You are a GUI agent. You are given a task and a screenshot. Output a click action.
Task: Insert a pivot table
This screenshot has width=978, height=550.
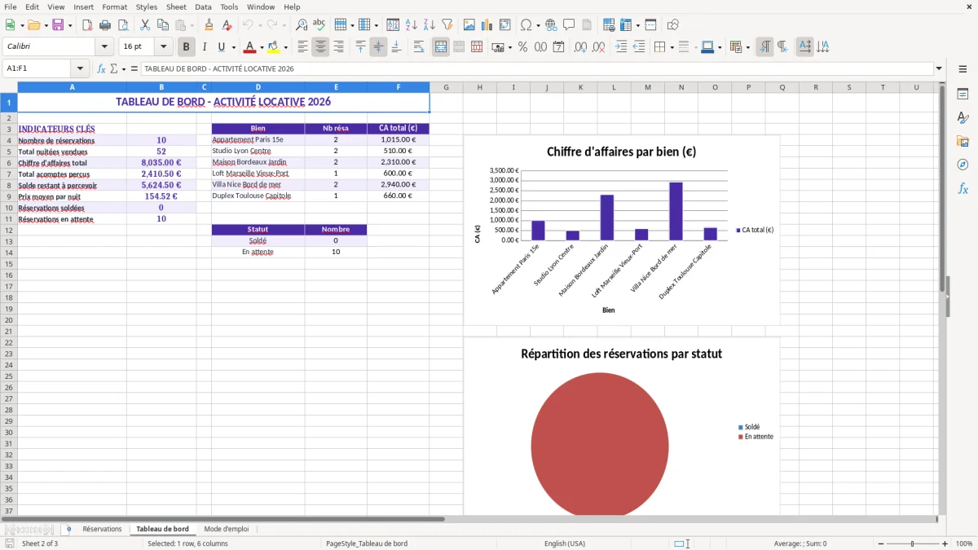(505, 25)
